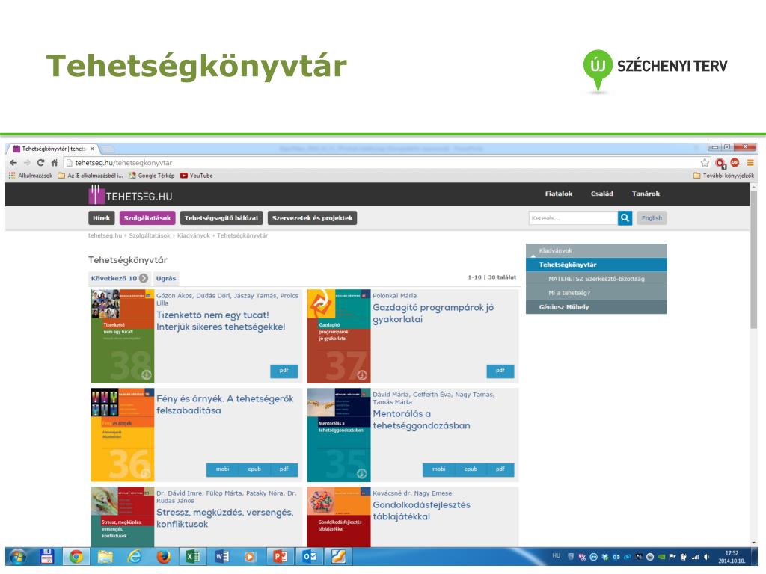Reload the page with refresh icon
766x574 pixels.
tap(40, 163)
